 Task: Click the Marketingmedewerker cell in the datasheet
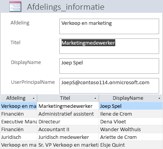click(x=68, y=106)
